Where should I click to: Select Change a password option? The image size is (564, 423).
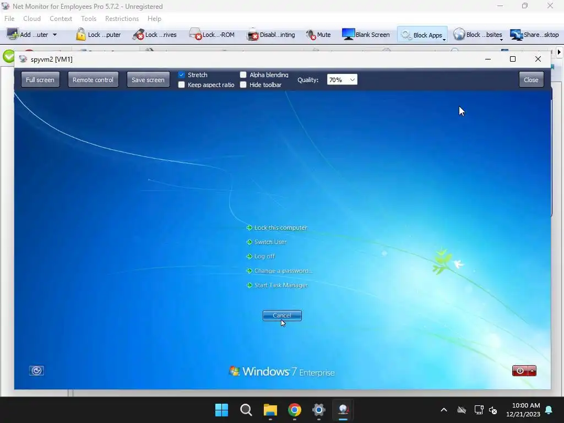[x=279, y=271]
